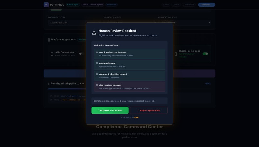Click the Running Airia Pipeline status icon
This screenshot has width=259, height=147.
[x=49, y=84]
